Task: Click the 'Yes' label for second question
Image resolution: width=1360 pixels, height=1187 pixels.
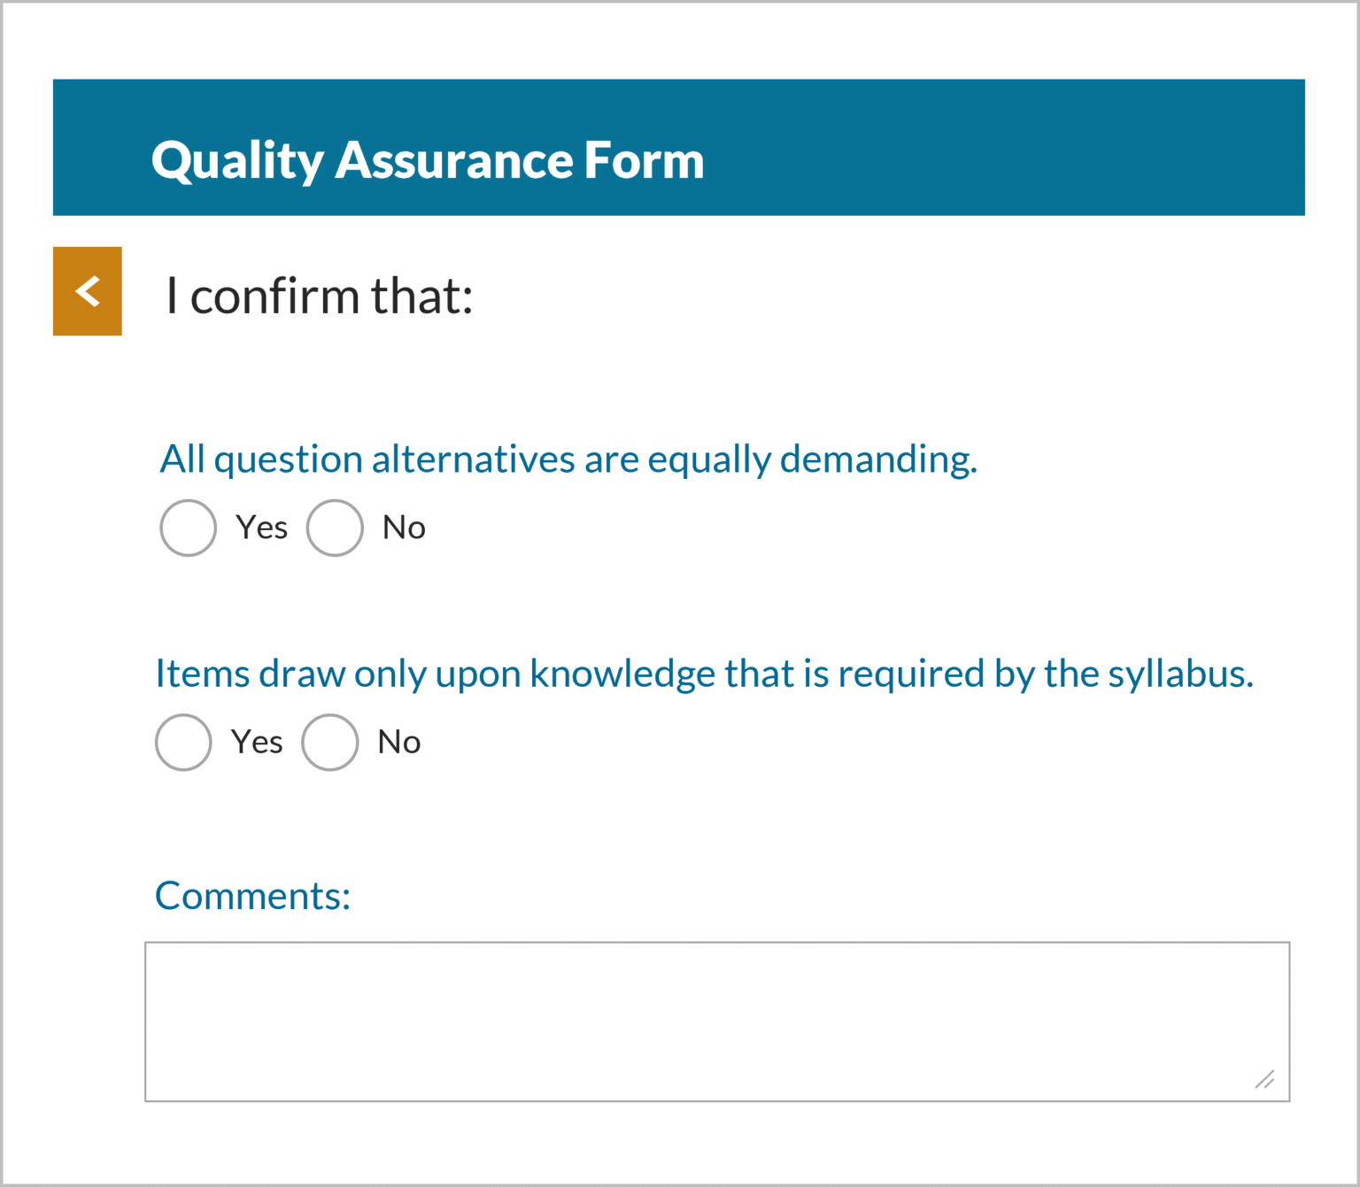Action: (257, 742)
